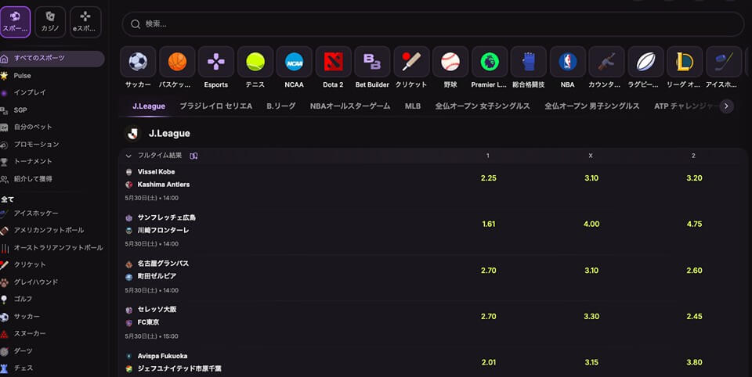Image resolution: width=752 pixels, height=377 pixels.
Task: Open the 野球 baseball icon
Action: [x=450, y=62]
